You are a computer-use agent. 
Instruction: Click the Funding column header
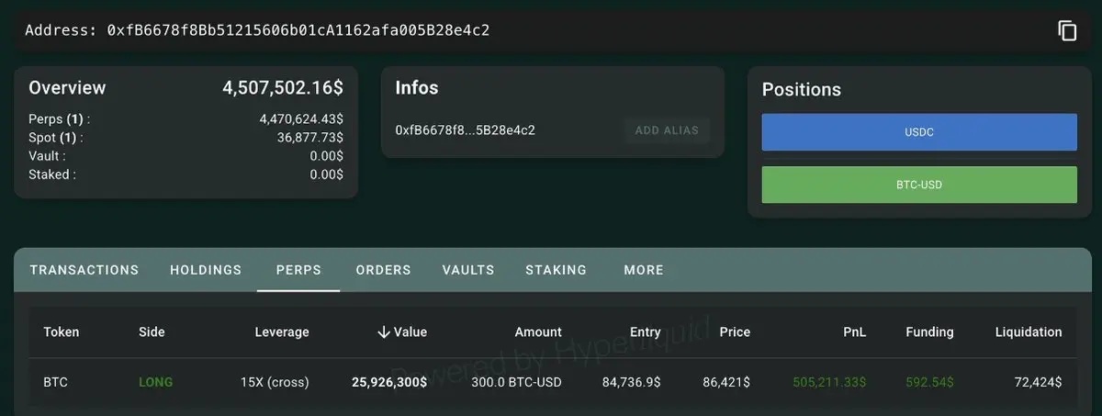[x=928, y=332]
